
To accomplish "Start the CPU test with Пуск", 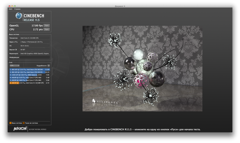I will coord(47,29).
